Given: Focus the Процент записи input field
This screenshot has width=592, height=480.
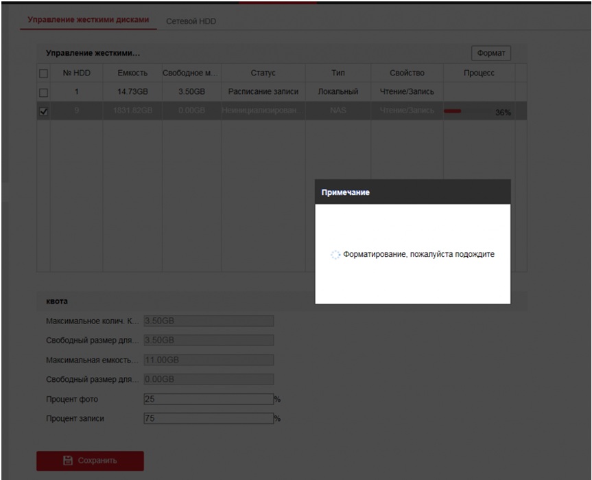Looking at the screenshot, I should (209, 418).
